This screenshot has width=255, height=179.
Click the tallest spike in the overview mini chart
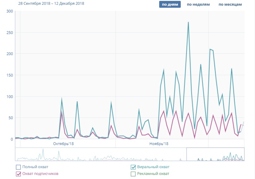coord(43,150)
